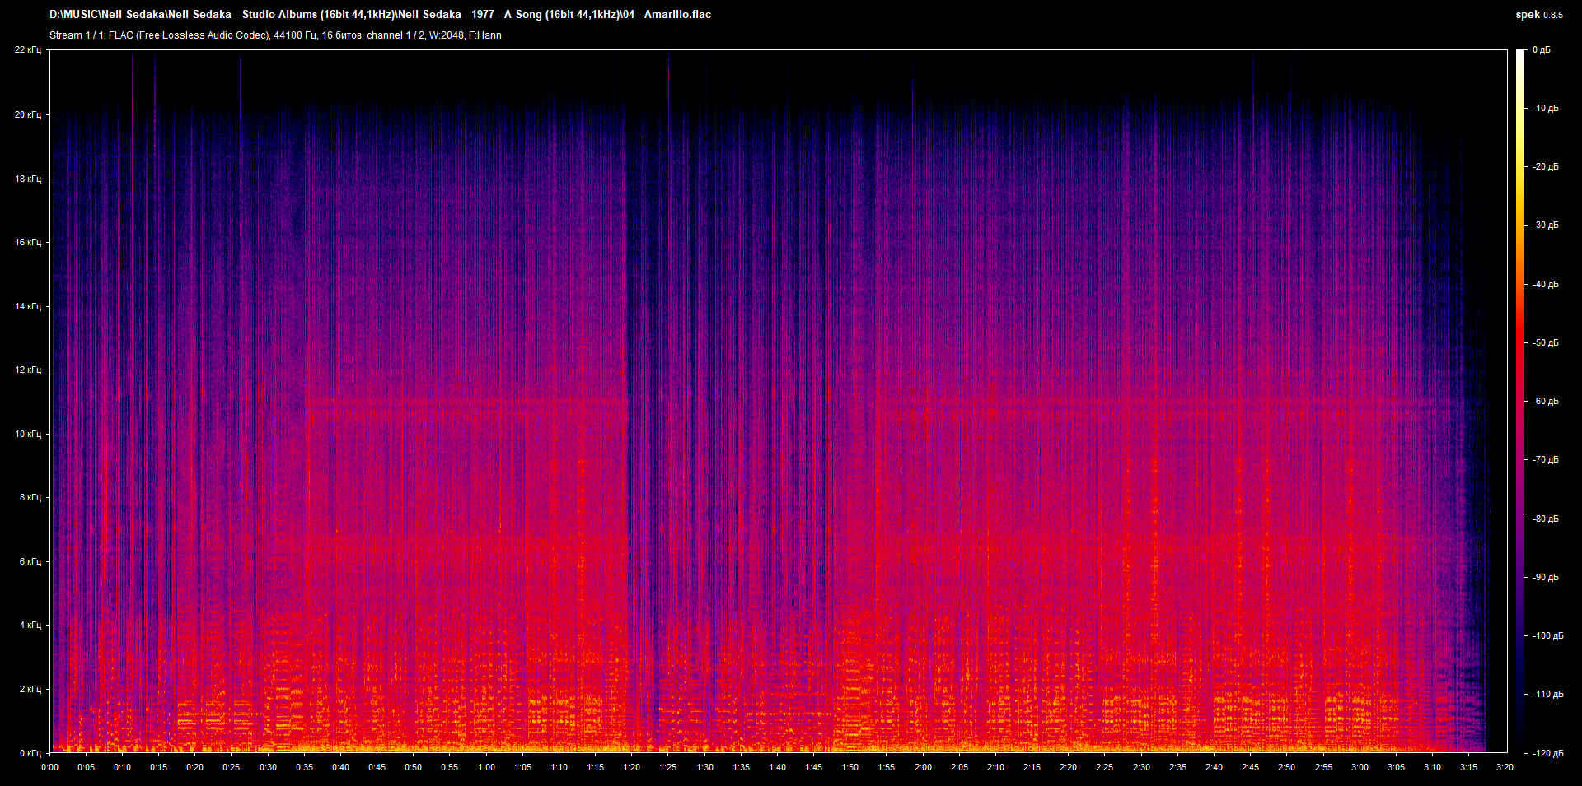This screenshot has width=1582, height=786.
Task: Click the 16 кГц frequency label
Action: click(28, 242)
